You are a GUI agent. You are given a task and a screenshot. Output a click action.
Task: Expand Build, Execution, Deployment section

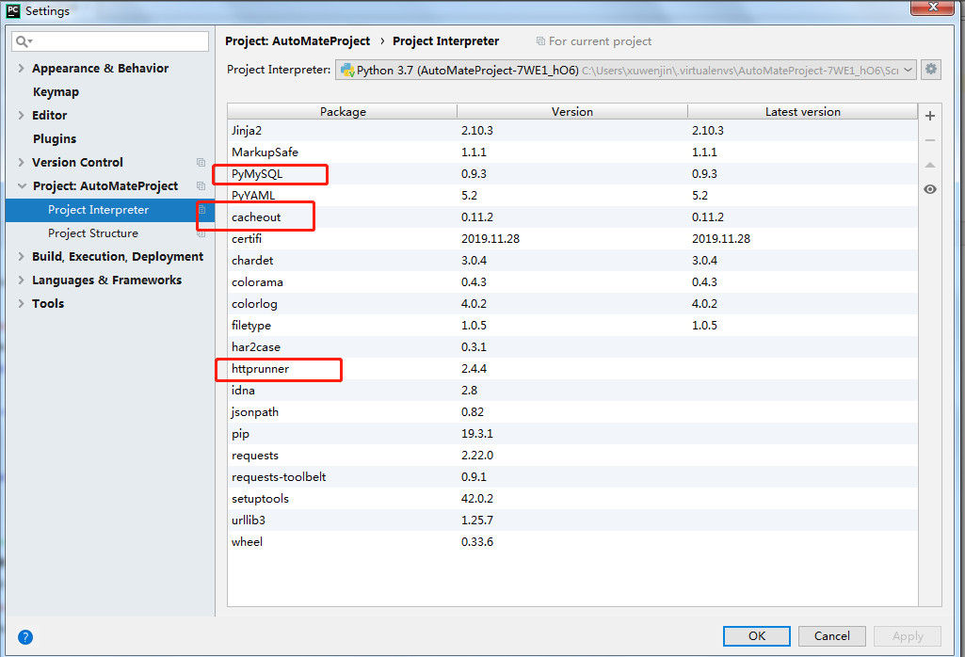(21, 257)
